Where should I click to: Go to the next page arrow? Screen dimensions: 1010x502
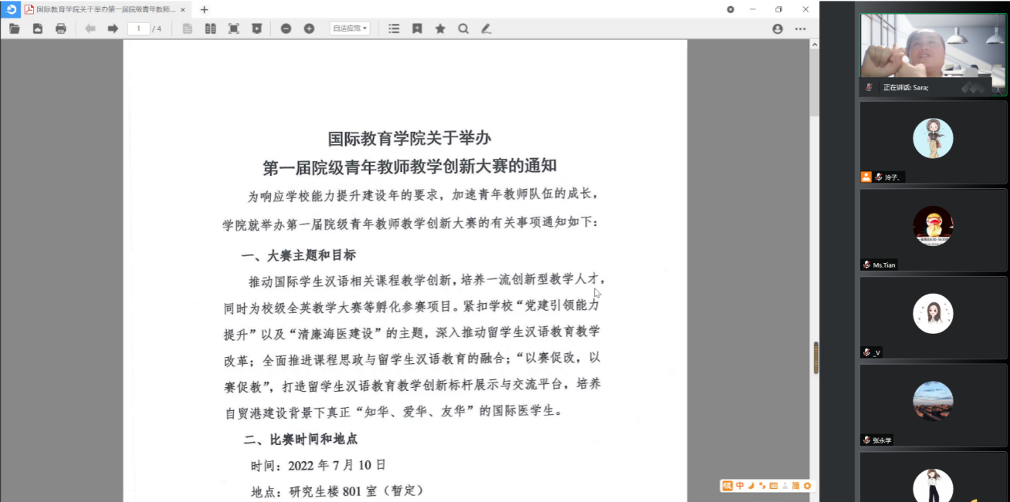tap(113, 29)
